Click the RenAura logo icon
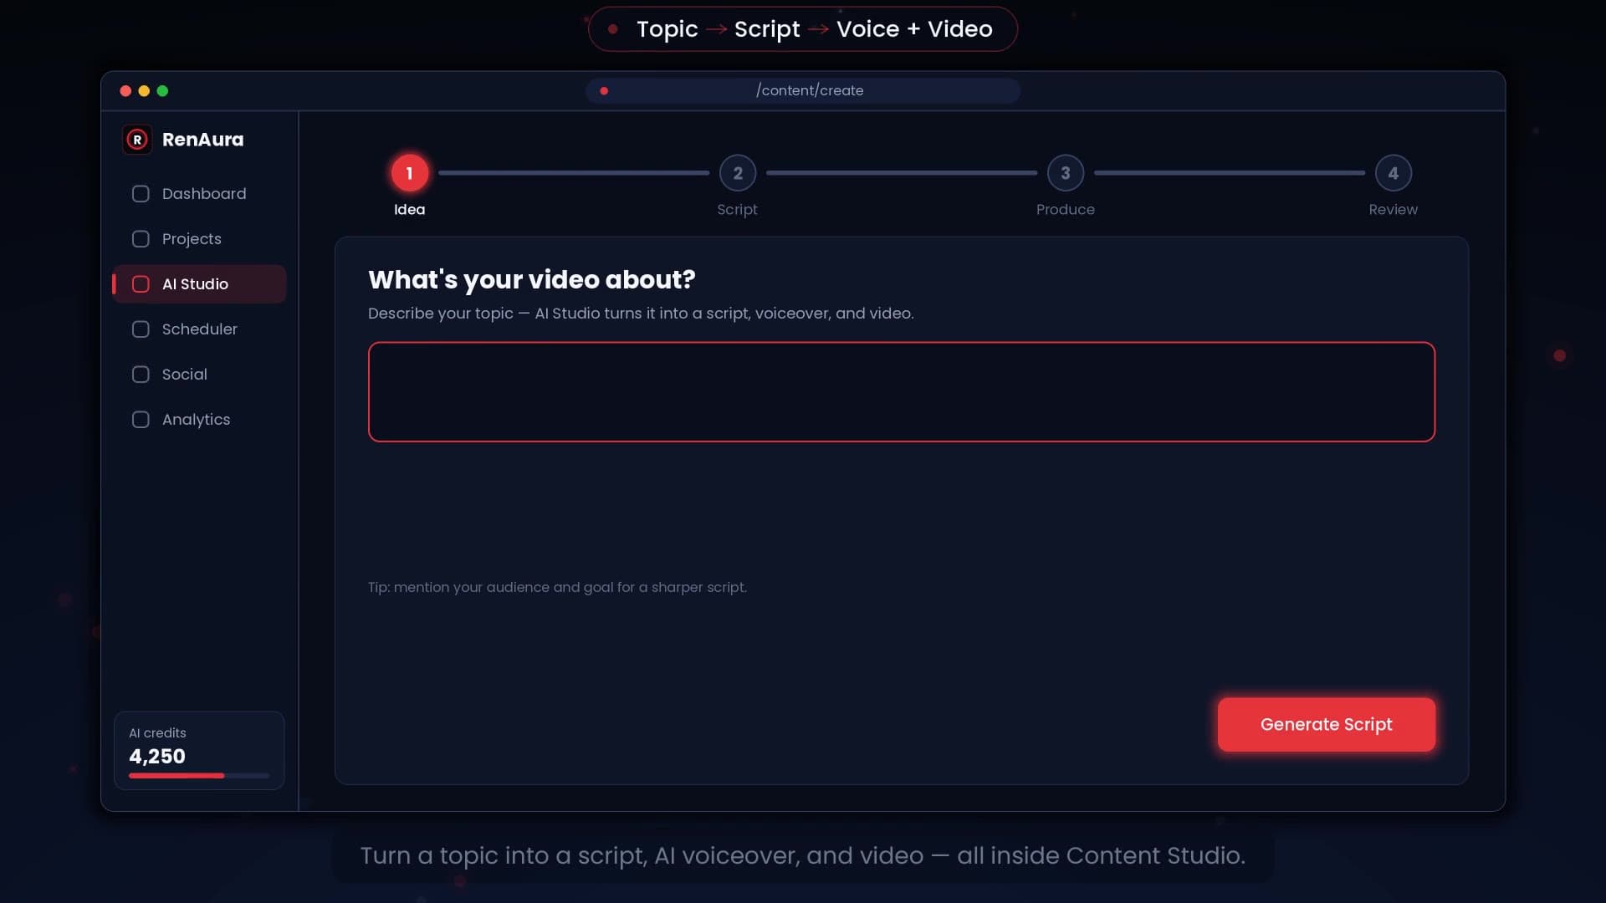 tap(137, 140)
